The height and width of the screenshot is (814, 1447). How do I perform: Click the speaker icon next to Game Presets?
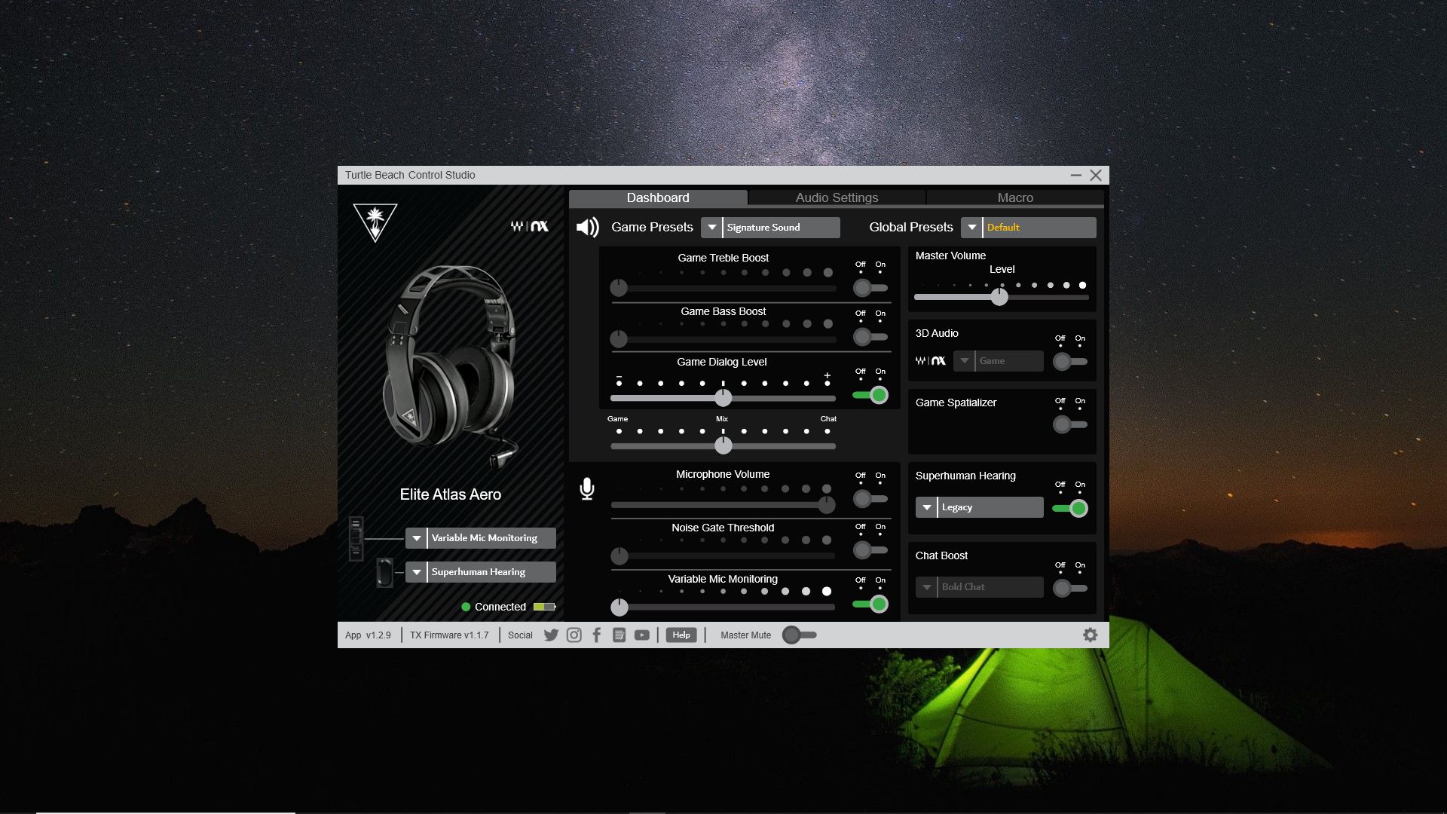coord(587,227)
